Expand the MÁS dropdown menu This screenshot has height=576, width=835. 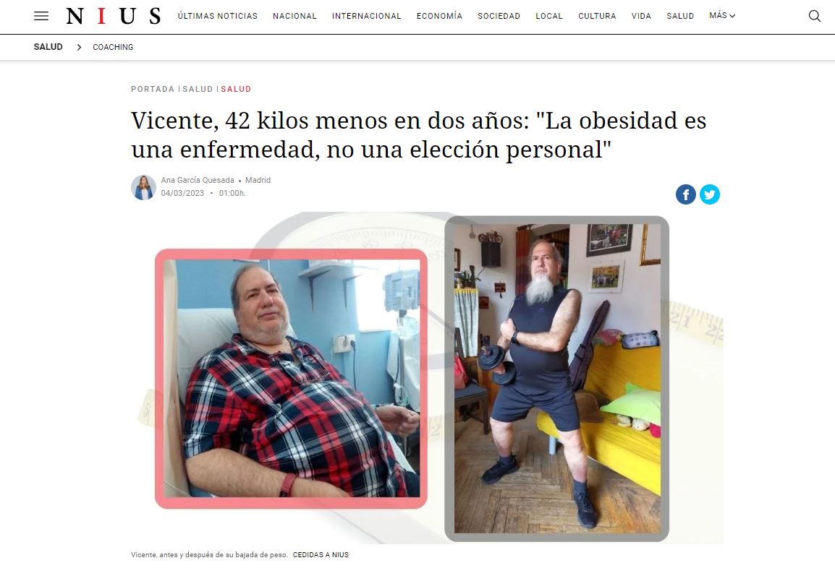(722, 16)
